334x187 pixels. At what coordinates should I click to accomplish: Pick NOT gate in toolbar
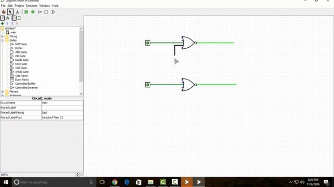pos(40,12)
